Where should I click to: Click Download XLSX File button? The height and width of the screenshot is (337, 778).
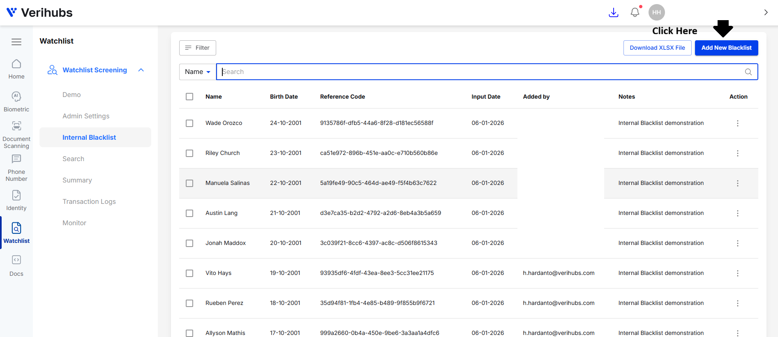point(657,48)
